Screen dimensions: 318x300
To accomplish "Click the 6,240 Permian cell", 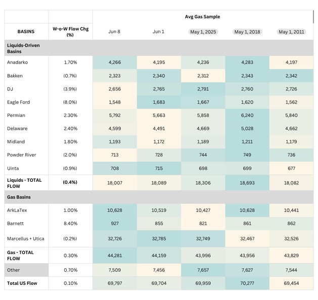I will point(247,115).
